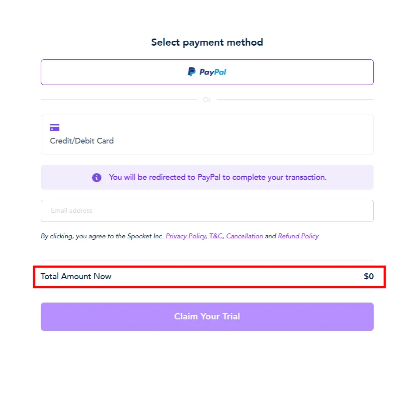Open the Privacy Policy link
This screenshot has height=404, width=418.
coord(185,236)
